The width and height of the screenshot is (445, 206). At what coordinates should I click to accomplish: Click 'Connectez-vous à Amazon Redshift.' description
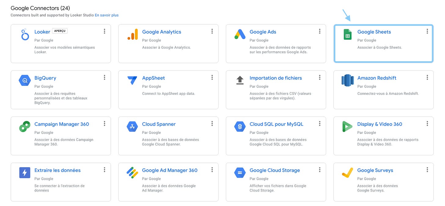tap(388, 93)
